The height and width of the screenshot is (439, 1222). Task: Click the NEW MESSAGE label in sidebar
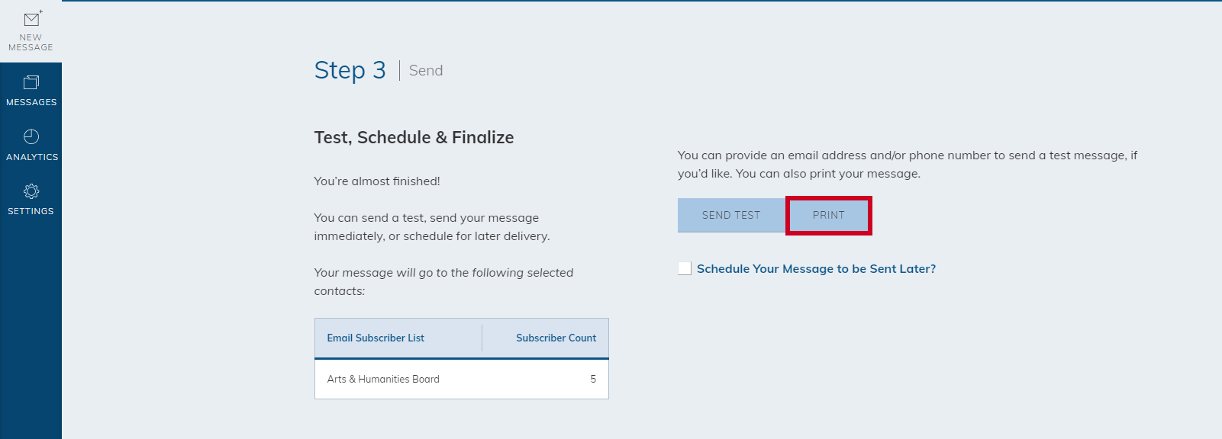point(31,42)
